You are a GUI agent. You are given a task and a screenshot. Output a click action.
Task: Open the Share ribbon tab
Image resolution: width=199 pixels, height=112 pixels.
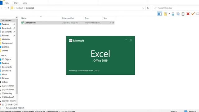click(16, 3)
